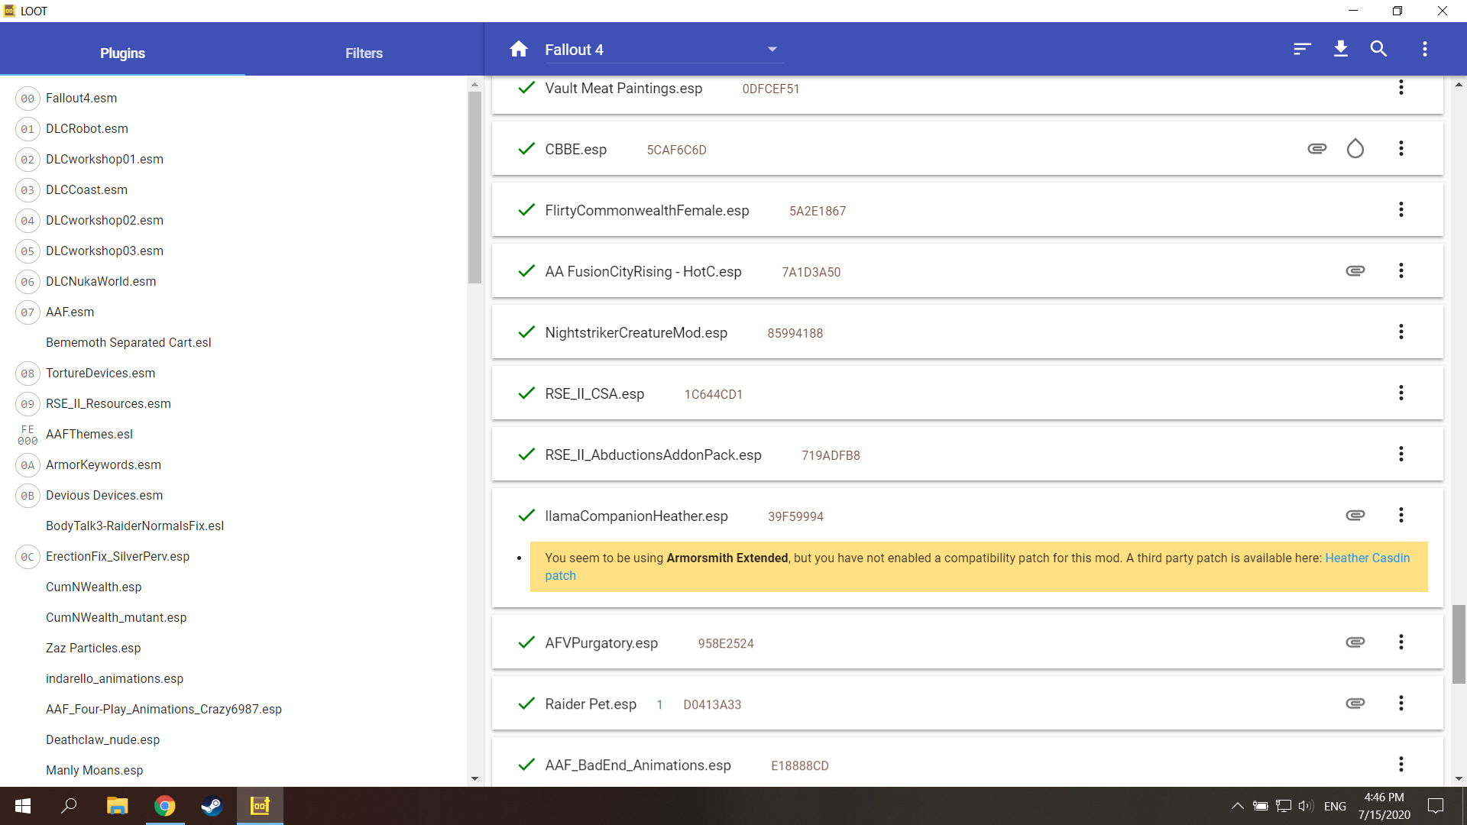Screen dimensions: 1467x825
Task: Open AAF_BadEnd_Animations.esp three-dot menu
Action: (x=1401, y=764)
